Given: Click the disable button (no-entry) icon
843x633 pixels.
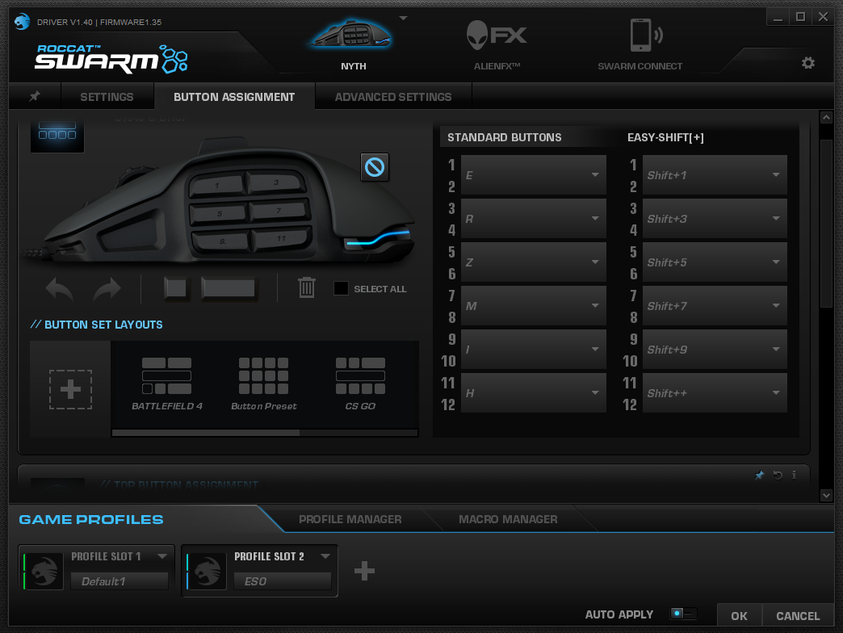Looking at the screenshot, I should coord(375,167).
